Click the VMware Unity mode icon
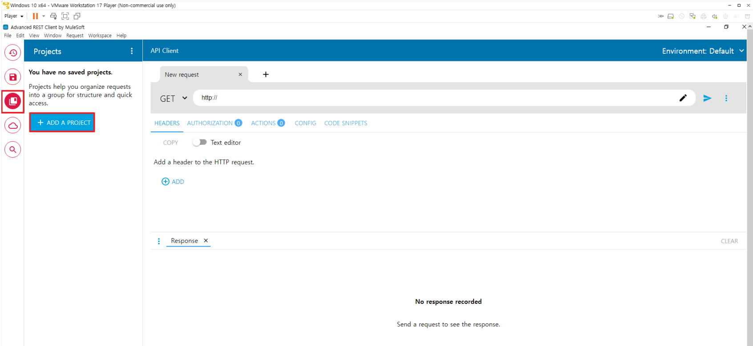This screenshot has width=753, height=346. click(77, 16)
